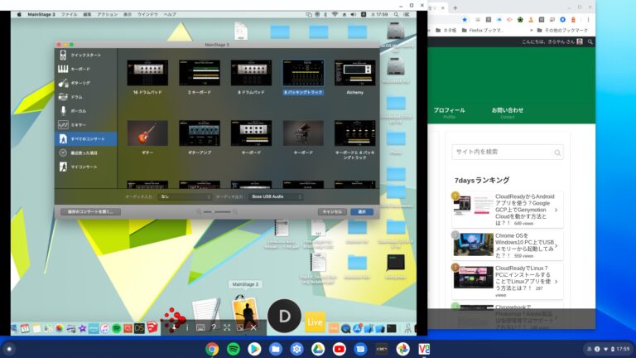Image resolution: width=636 pixels, height=358 pixels.
Task: Select クイックスタート in MainStage sidebar
Action: click(x=85, y=55)
